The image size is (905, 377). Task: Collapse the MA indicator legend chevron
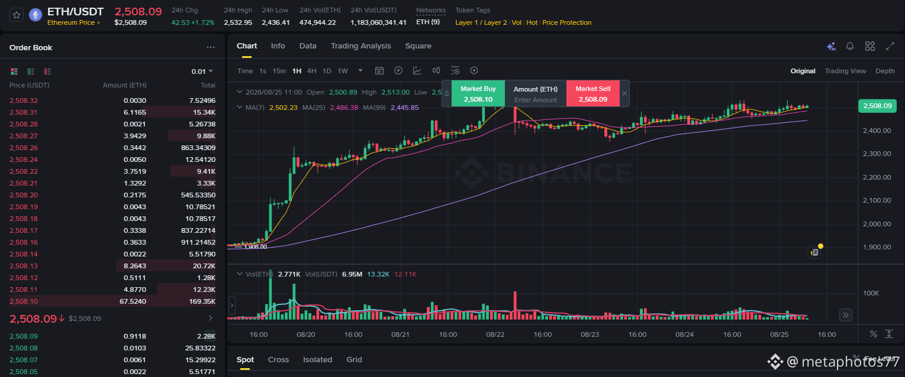pyautogui.click(x=239, y=108)
